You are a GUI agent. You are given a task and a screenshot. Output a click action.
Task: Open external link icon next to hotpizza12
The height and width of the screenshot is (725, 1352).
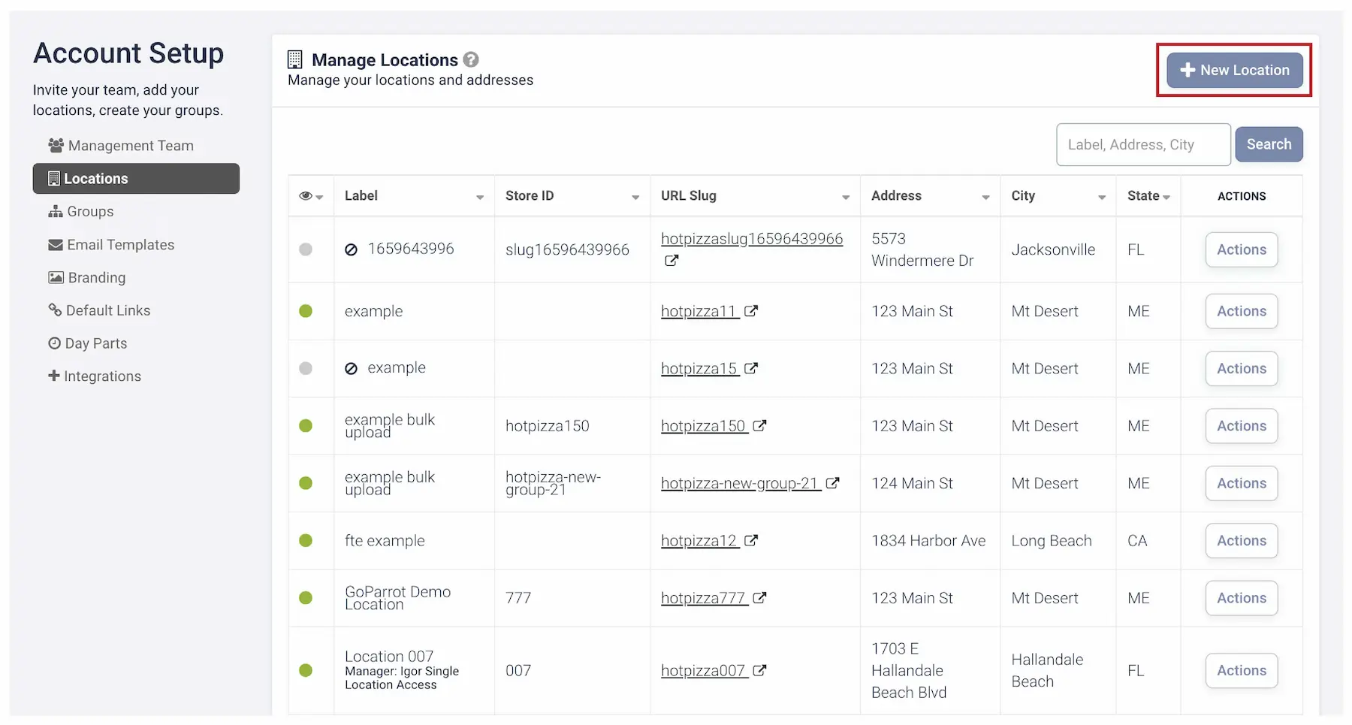click(751, 540)
